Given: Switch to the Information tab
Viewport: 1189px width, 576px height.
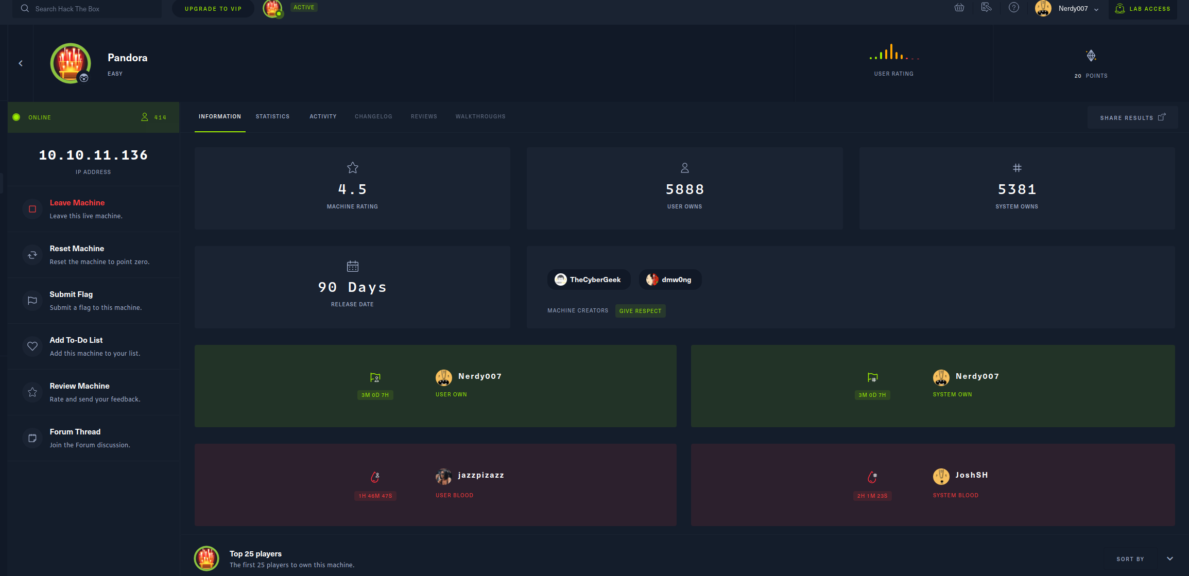Looking at the screenshot, I should pos(220,117).
